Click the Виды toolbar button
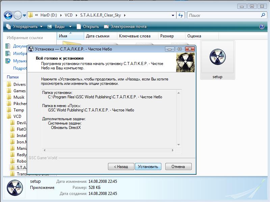This screenshot has width=270, height=202. click(57, 27)
